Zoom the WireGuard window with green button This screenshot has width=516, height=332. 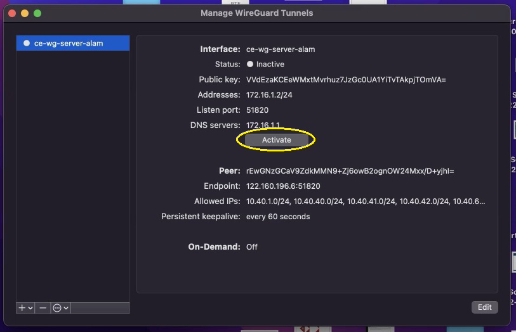coord(37,13)
